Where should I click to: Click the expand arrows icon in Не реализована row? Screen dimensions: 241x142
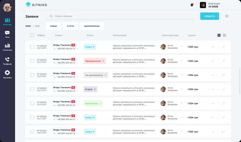(x=223, y=75)
